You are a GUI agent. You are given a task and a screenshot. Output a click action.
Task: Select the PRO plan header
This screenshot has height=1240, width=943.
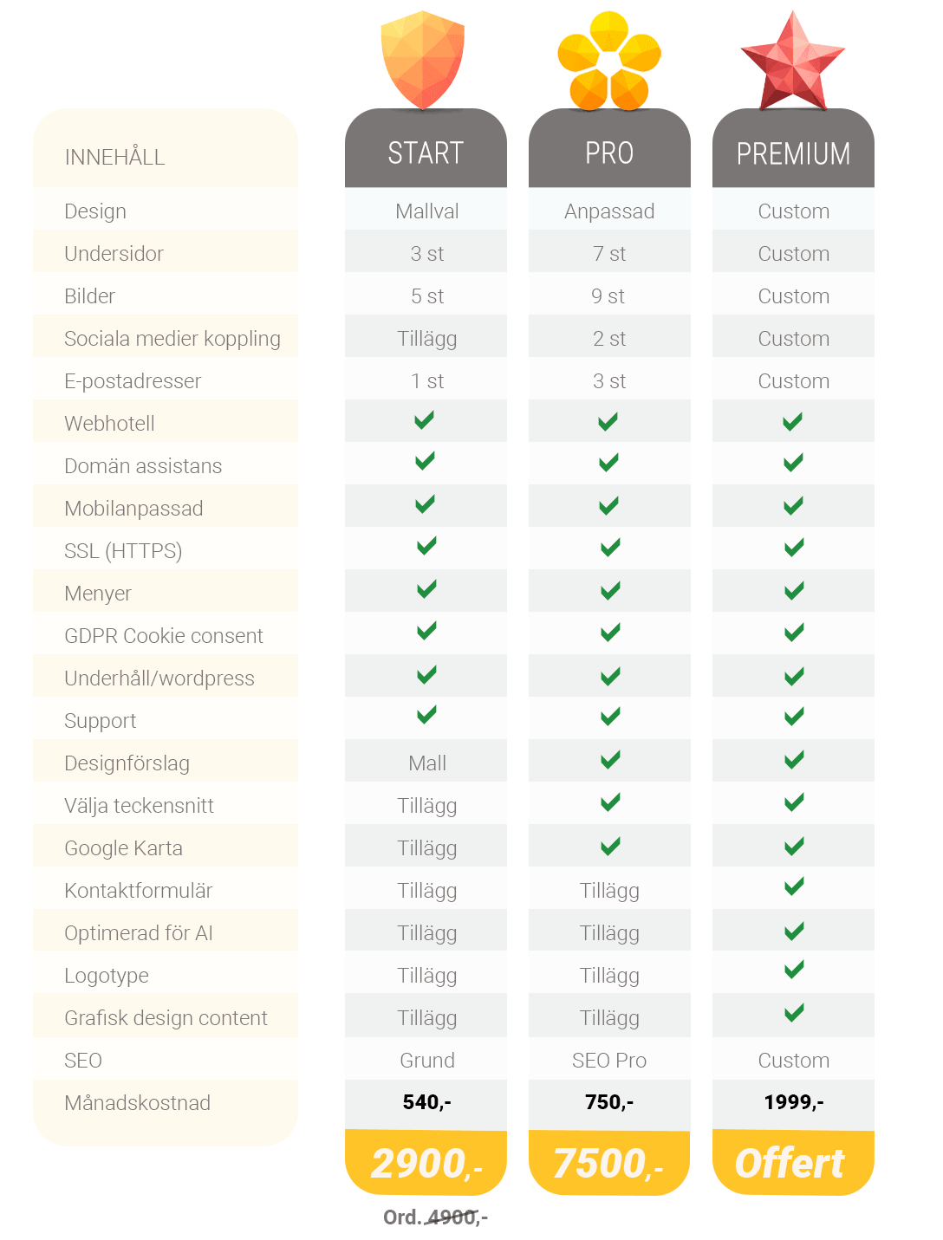609,148
